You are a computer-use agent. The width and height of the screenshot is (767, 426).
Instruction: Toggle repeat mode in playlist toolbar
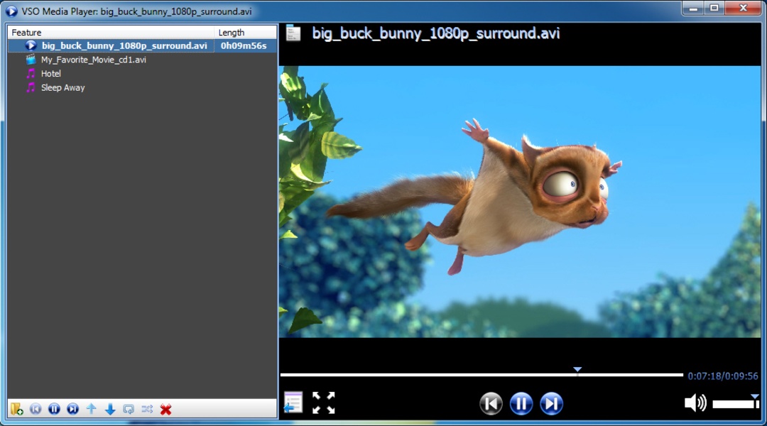129,409
